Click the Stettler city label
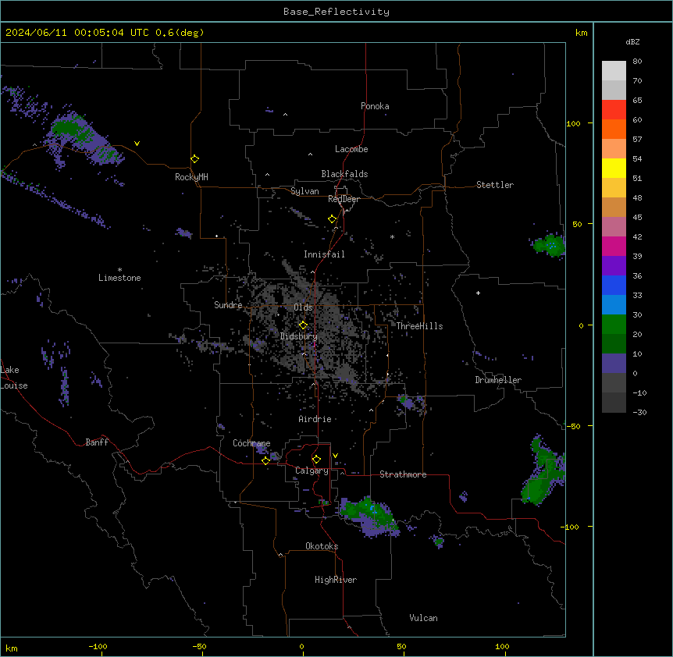Image resolution: width=673 pixels, height=657 pixels. pyautogui.click(x=495, y=185)
